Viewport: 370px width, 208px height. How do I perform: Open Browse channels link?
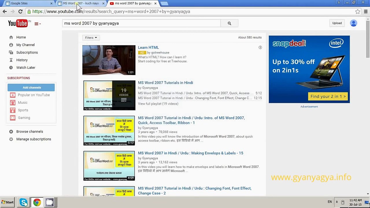[x=29, y=131]
